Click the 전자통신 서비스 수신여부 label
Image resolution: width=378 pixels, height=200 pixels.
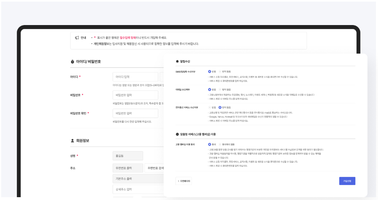pyautogui.click(x=187, y=107)
